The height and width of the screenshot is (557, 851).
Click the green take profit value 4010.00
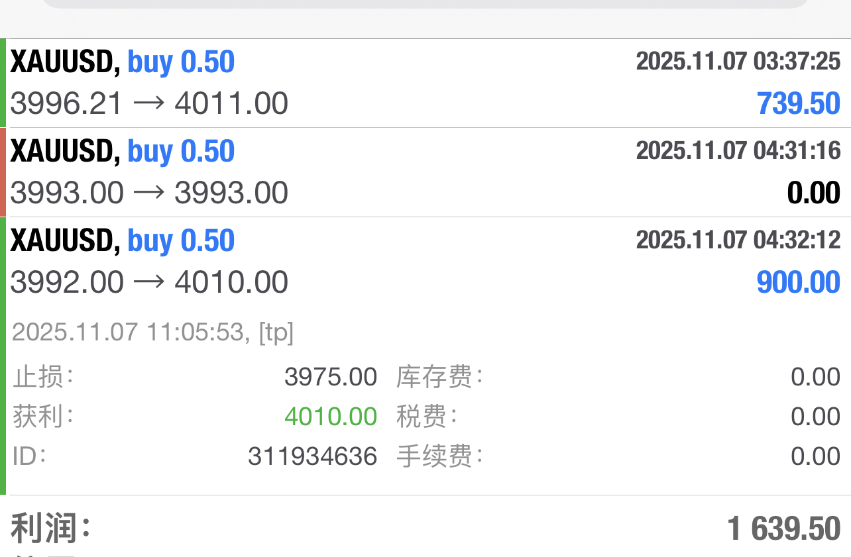pyautogui.click(x=330, y=417)
